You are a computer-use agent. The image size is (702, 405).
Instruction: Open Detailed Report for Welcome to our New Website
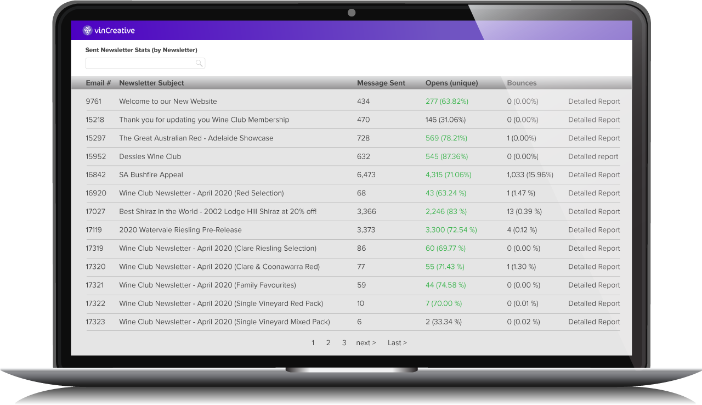click(x=594, y=102)
